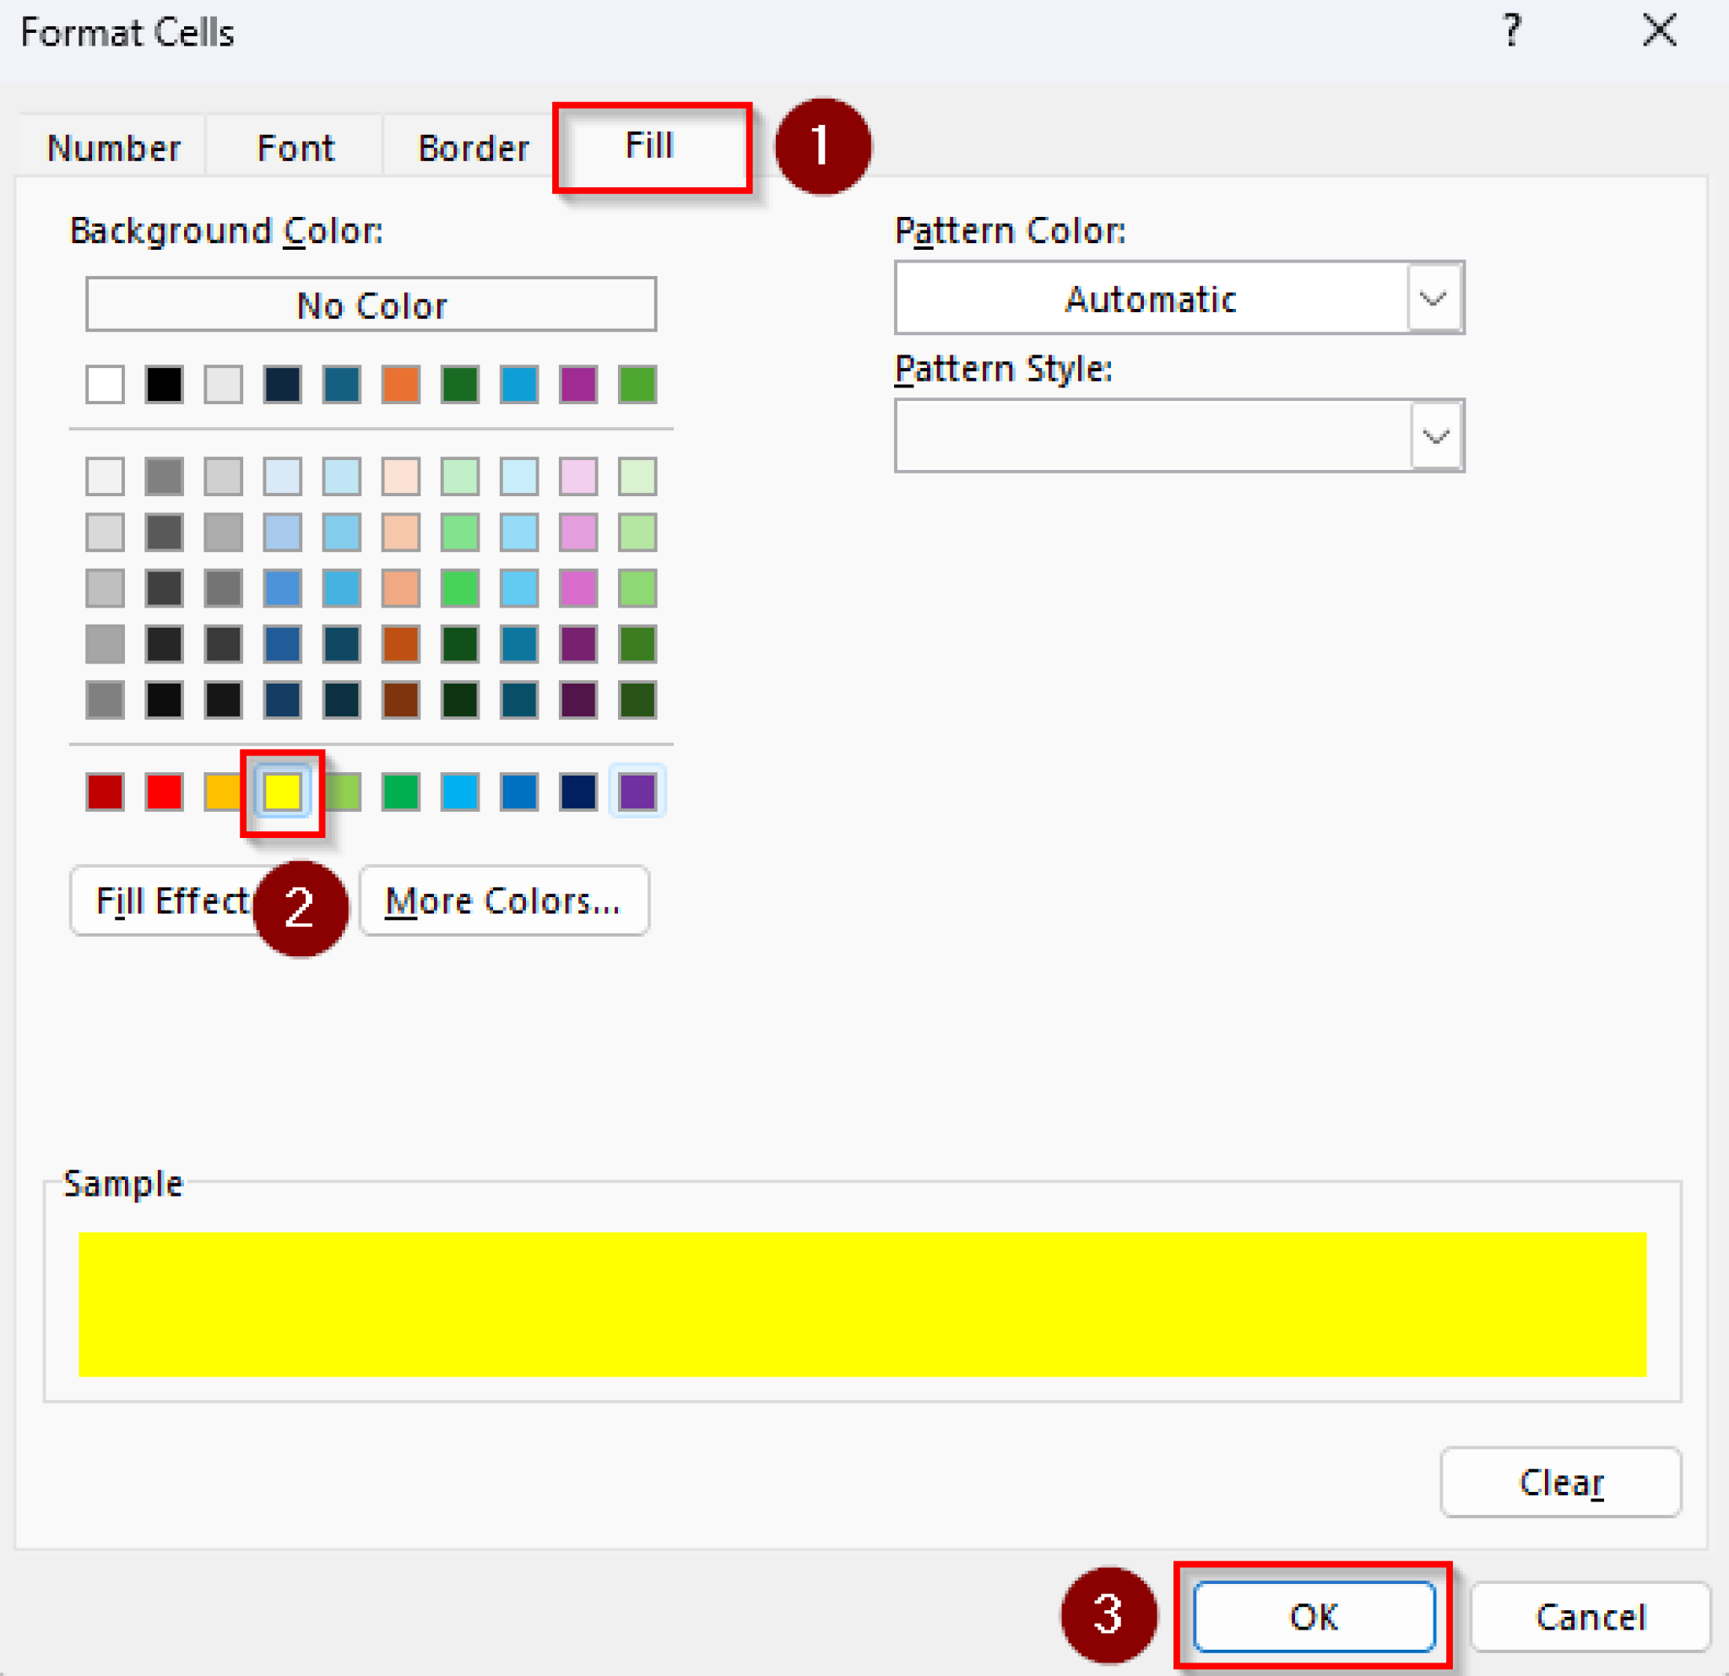Open the More Colors dialog
Screen dimensions: 1729x1676
pyautogui.click(x=503, y=900)
